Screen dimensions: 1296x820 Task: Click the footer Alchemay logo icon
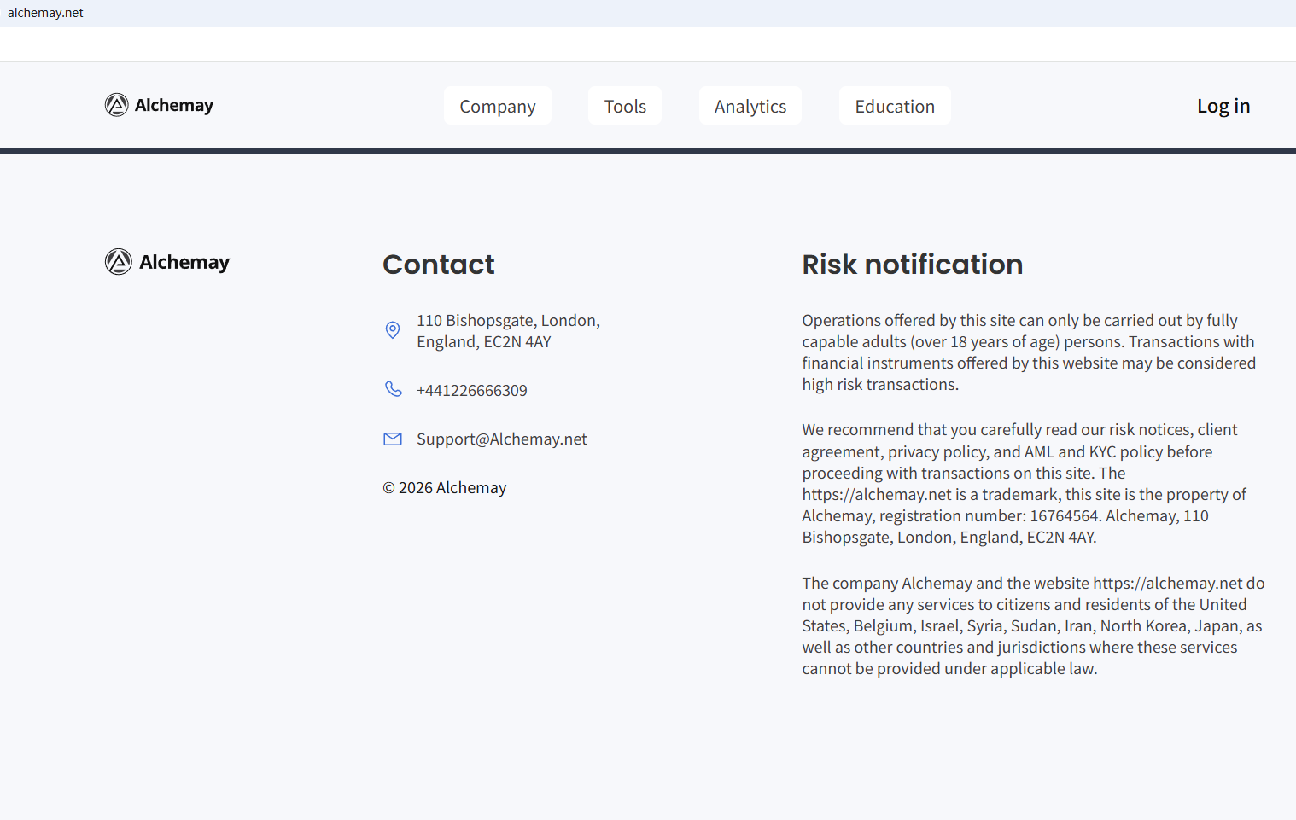[x=119, y=262]
